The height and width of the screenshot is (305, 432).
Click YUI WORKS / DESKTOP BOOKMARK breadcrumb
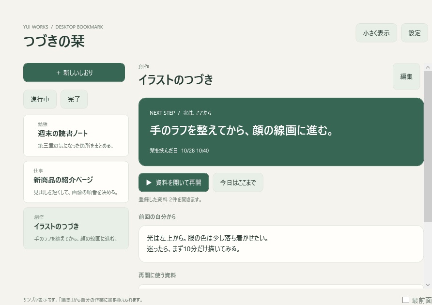(x=63, y=27)
